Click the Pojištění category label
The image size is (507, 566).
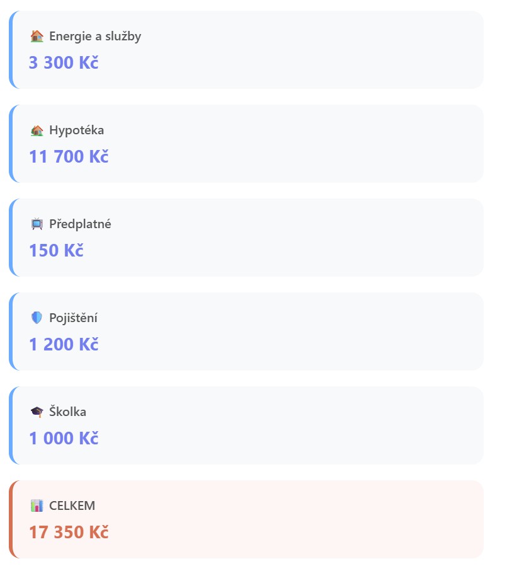tap(73, 318)
